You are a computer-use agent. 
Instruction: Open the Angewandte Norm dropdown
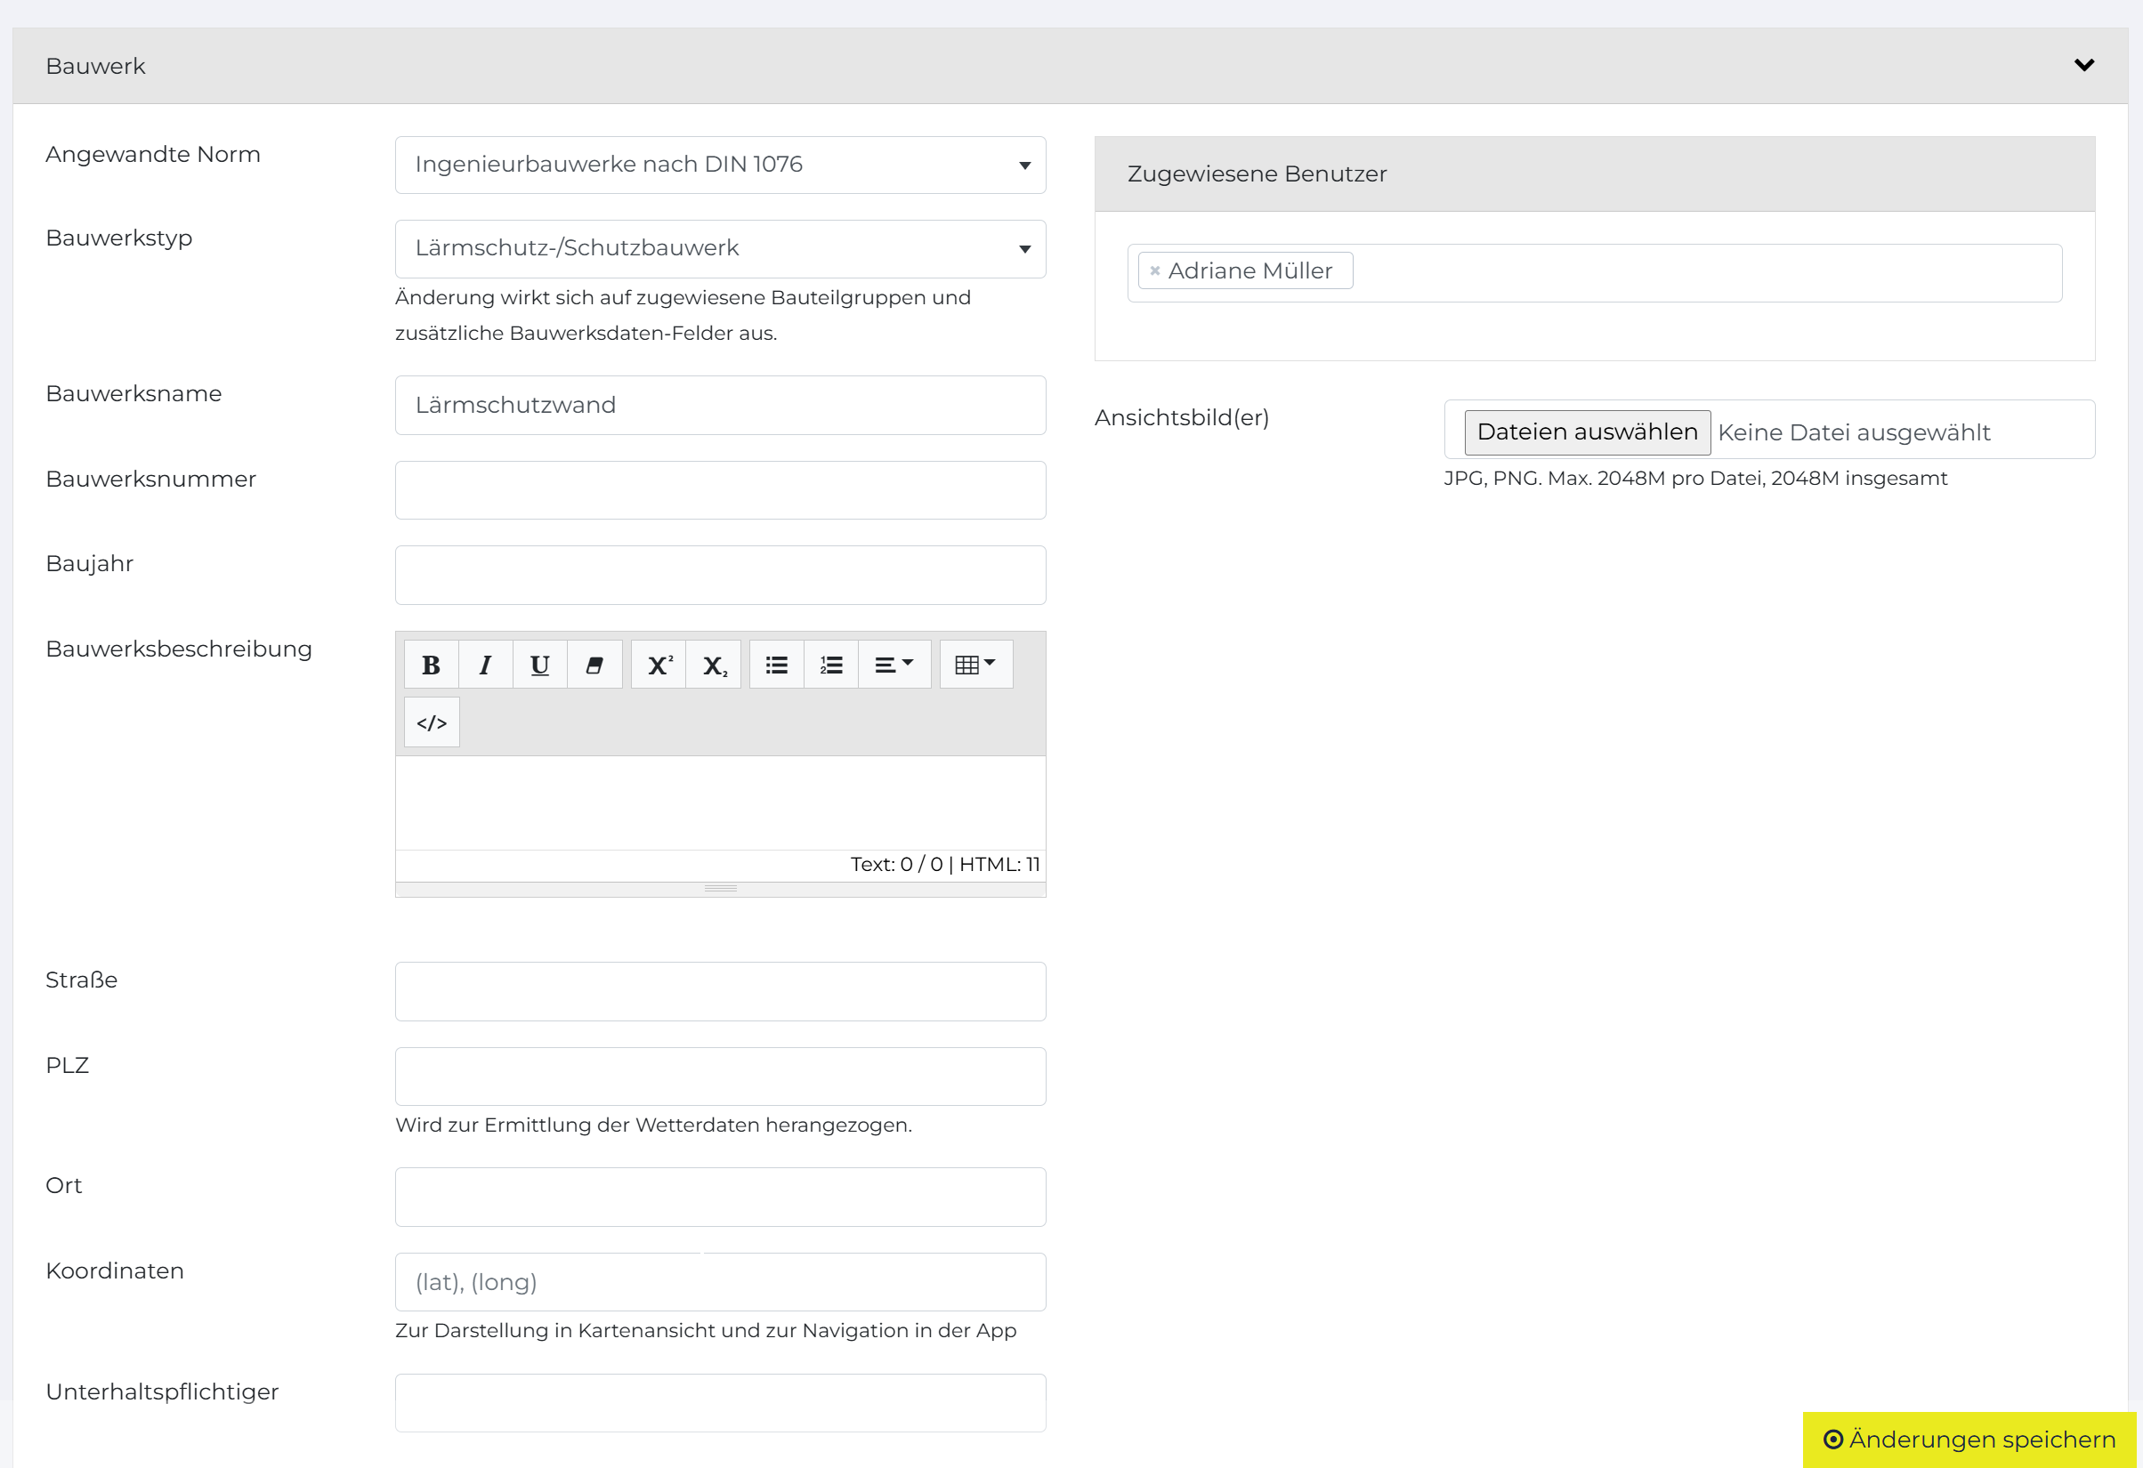tap(720, 165)
